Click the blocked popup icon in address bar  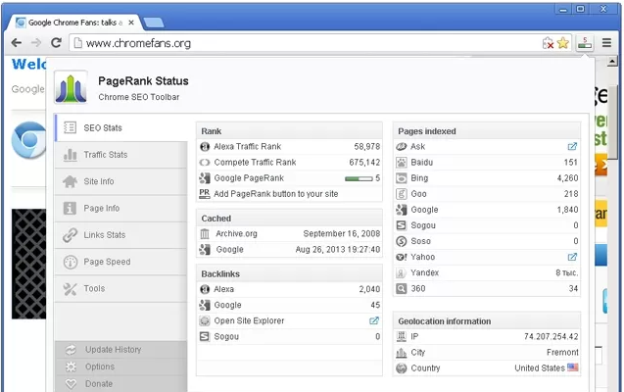tap(548, 43)
